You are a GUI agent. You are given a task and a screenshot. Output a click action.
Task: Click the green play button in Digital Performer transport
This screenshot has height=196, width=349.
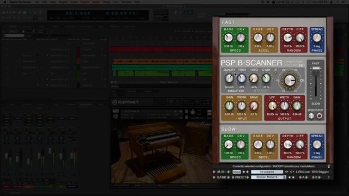coord(30,13)
